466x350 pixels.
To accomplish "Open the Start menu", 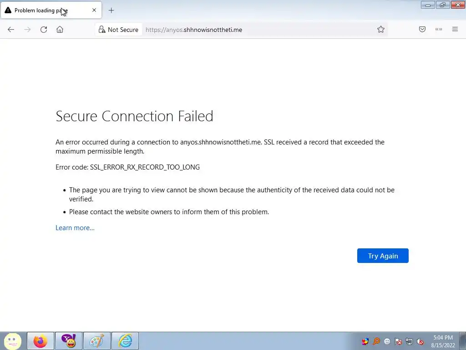I will 12,341.
